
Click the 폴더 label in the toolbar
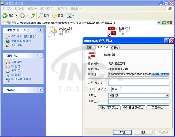point(60,16)
